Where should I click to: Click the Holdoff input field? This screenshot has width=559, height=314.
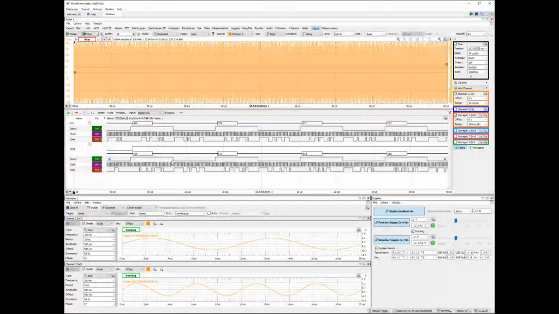476,34
